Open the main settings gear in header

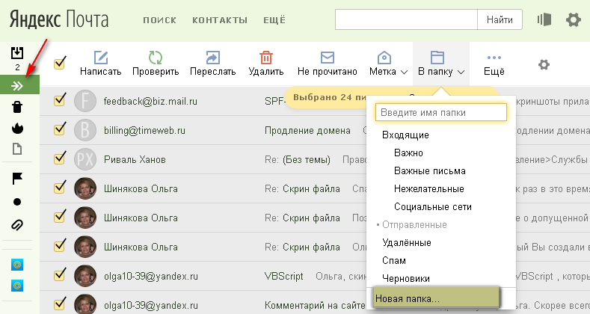pyautogui.click(x=573, y=19)
